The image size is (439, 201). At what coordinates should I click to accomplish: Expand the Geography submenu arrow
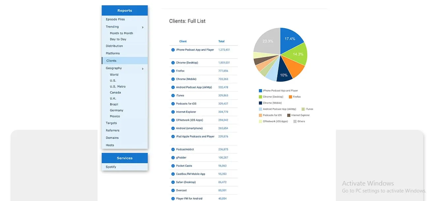click(143, 69)
